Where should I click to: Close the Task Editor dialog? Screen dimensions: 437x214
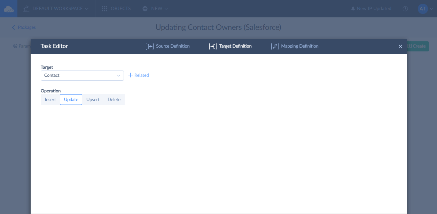click(400, 47)
